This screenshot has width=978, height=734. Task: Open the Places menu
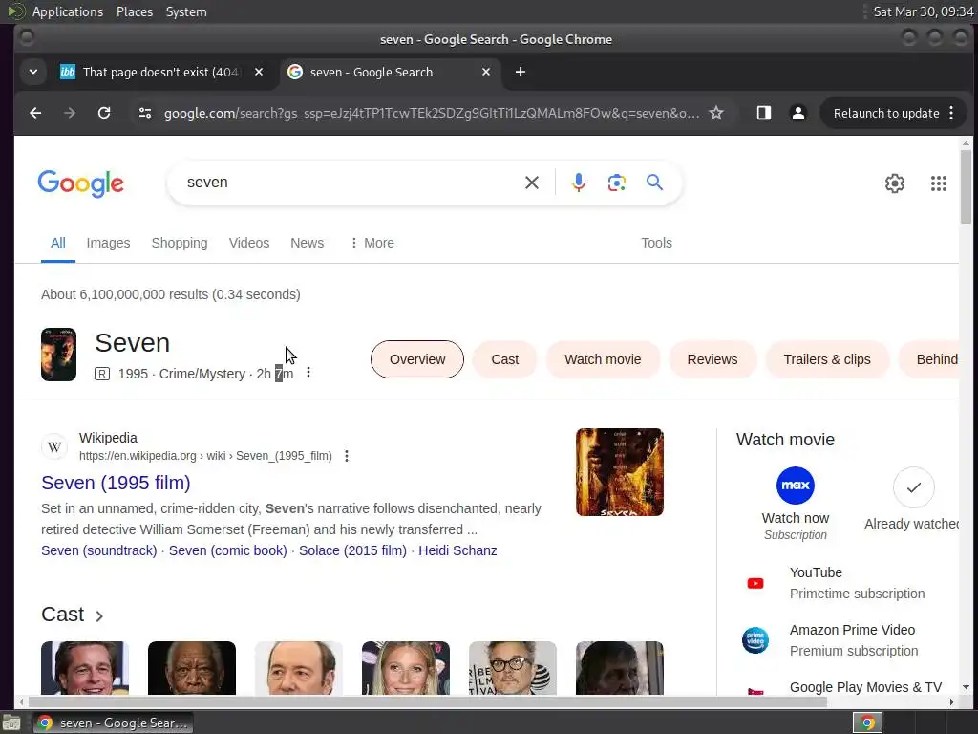[135, 11]
